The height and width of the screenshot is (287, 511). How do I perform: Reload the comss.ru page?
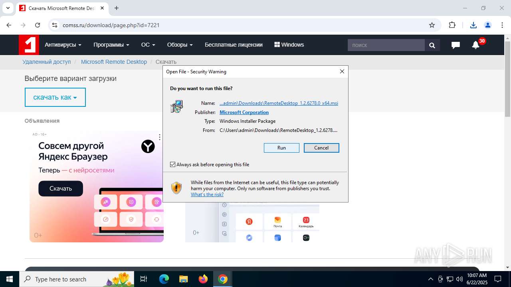pos(38,25)
